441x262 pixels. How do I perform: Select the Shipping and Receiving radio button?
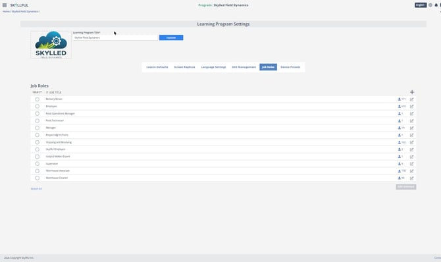[x=37, y=142]
